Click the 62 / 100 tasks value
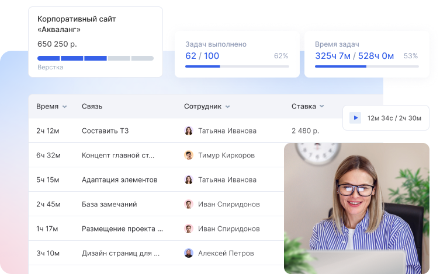The width and height of the screenshot is (440, 274). click(x=202, y=56)
